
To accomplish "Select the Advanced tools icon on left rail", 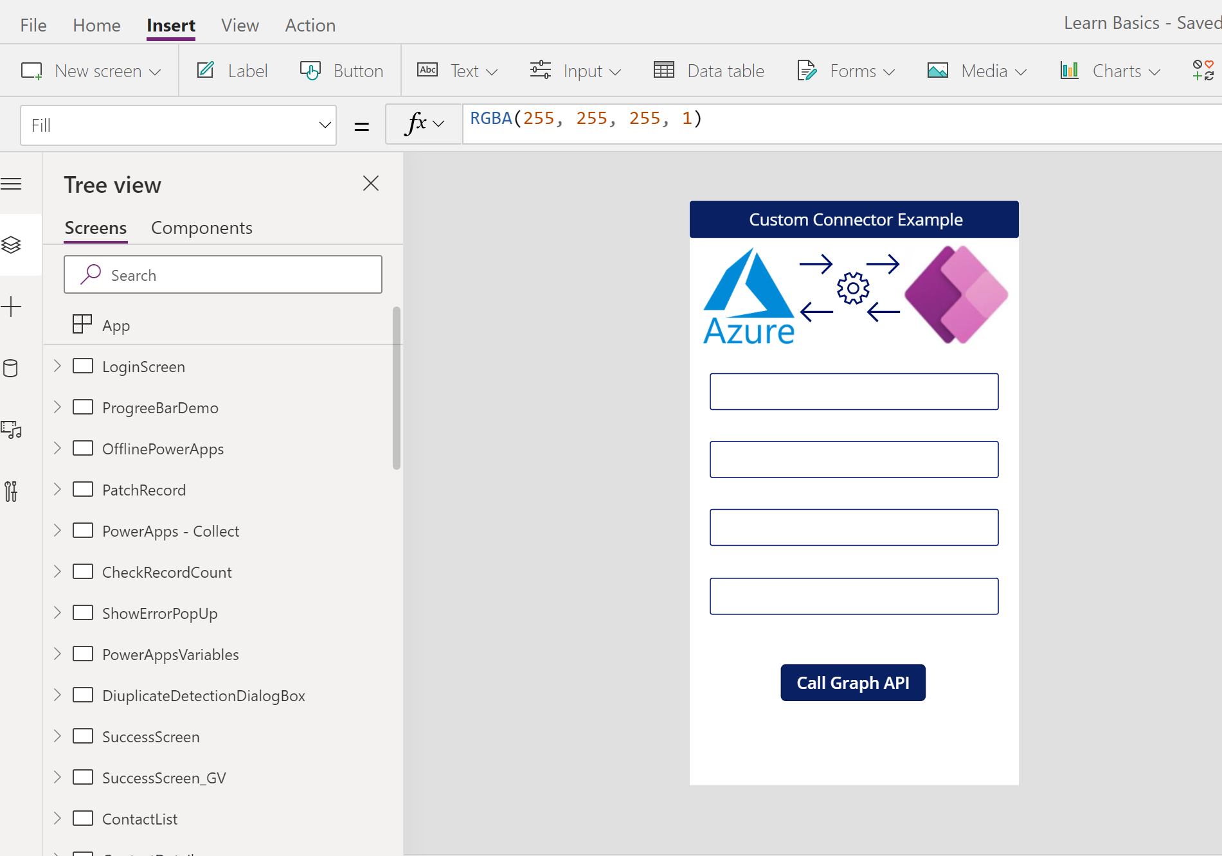I will (12, 492).
